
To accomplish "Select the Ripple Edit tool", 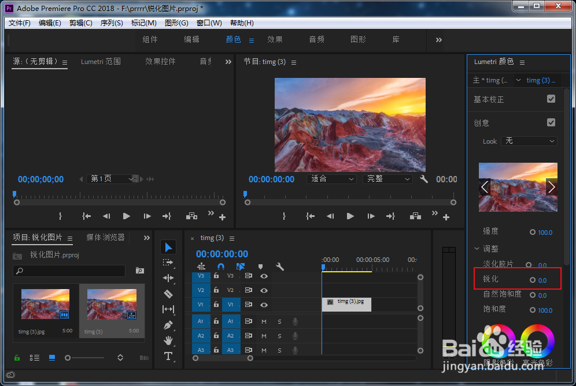I will [x=168, y=278].
